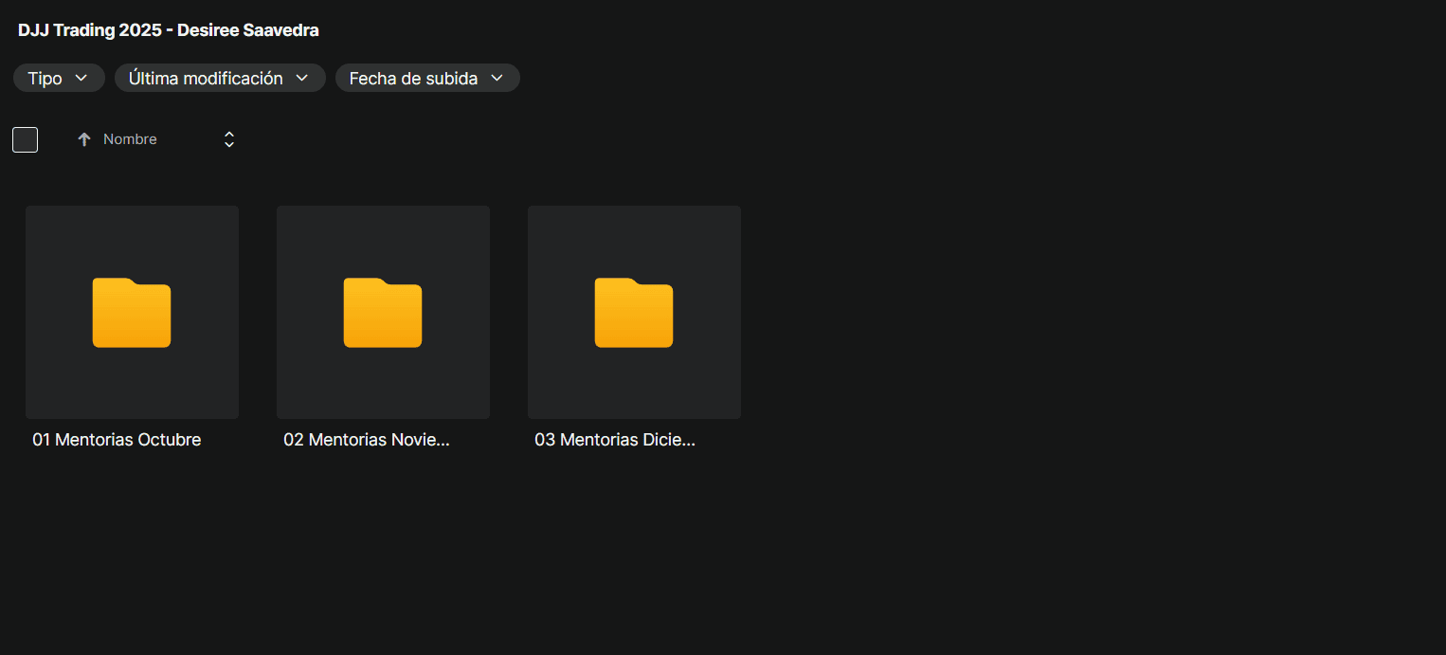Click the chevron arrow inside Fecha de subida filter

tap(497, 78)
